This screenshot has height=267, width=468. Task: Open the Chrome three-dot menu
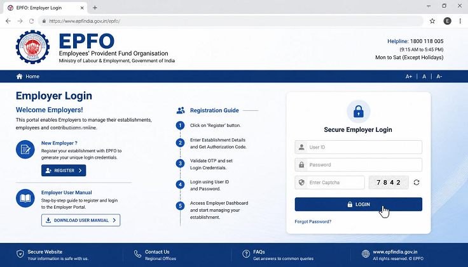pyautogui.click(x=460, y=21)
